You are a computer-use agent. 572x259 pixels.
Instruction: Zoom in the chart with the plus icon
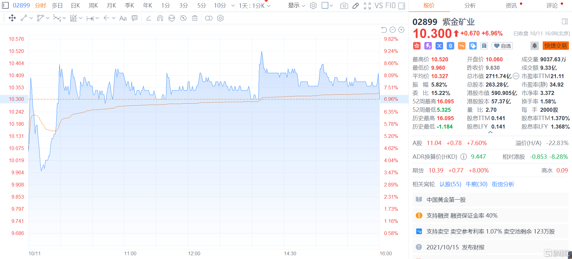tap(401, 30)
